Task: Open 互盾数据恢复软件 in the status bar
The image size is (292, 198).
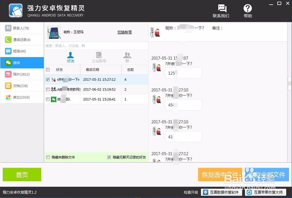Action: click(x=221, y=192)
